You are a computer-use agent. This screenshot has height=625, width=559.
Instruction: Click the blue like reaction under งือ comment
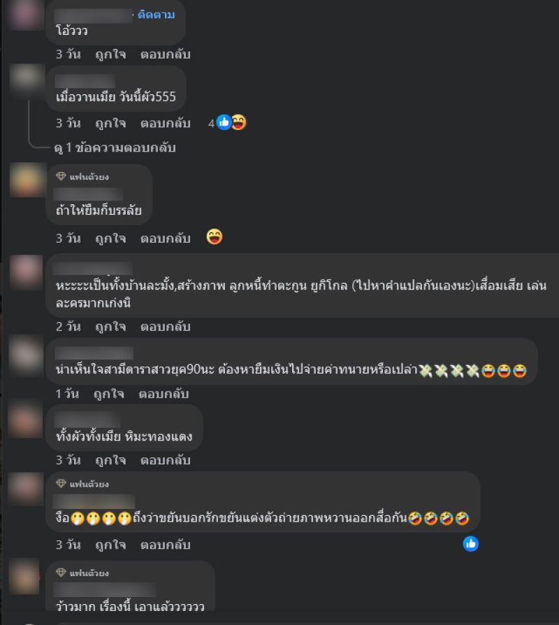coord(470,544)
